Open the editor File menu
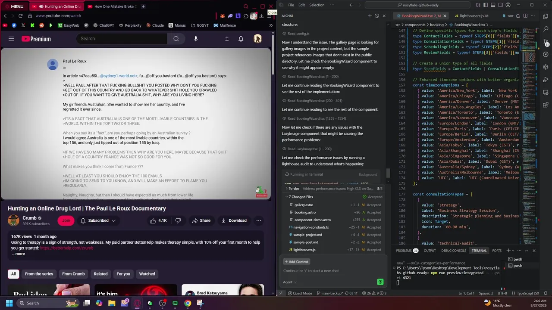Viewport: 552px width, 310px height. [x=291, y=5]
